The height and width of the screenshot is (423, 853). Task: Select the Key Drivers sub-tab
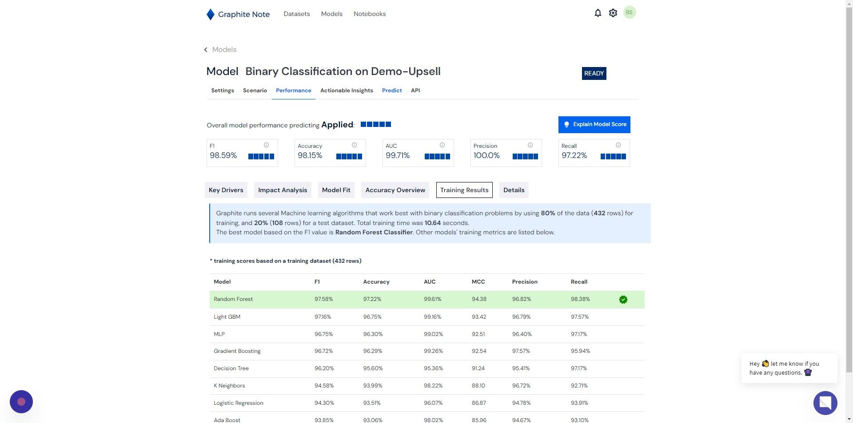(226, 190)
